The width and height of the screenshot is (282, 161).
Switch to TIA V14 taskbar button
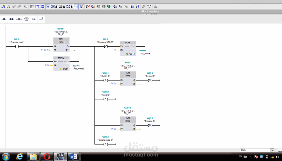click(x=60, y=157)
